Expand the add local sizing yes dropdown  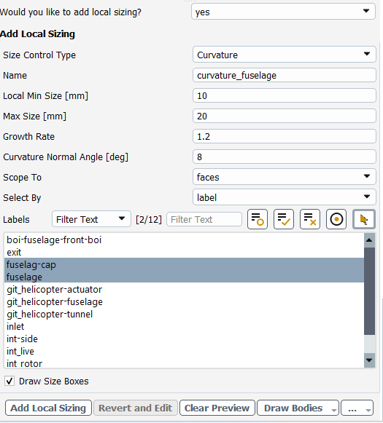pyautogui.click(x=283, y=12)
